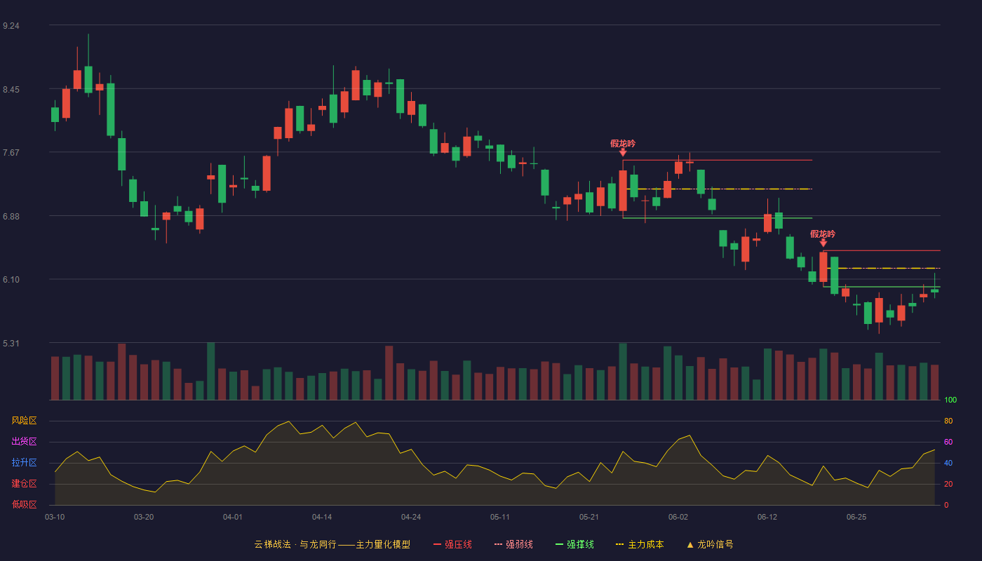
Task: Click the 05-11 date label
Action: pyautogui.click(x=500, y=517)
